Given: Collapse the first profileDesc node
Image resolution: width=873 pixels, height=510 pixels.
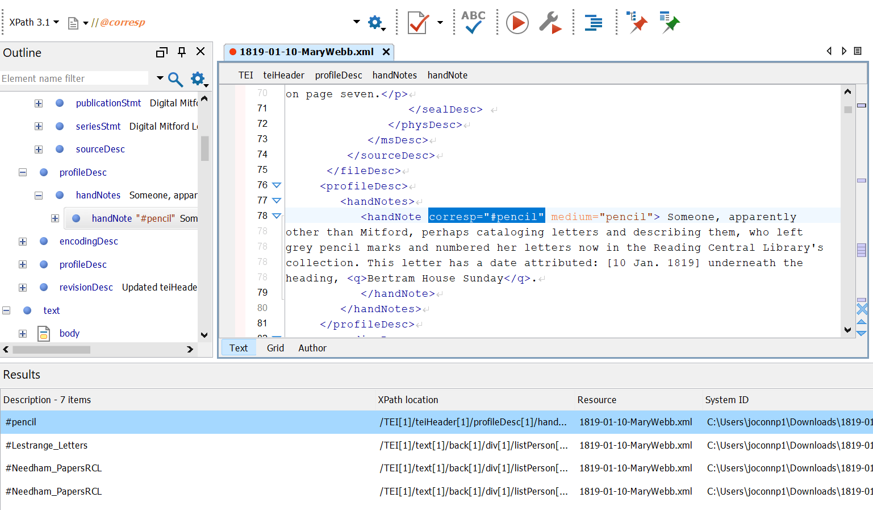Looking at the screenshot, I should tap(23, 172).
